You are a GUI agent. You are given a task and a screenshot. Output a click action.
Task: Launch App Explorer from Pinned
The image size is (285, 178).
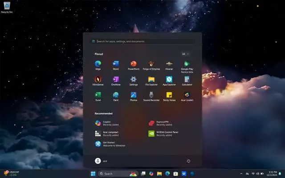point(169,81)
